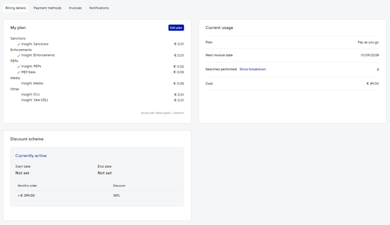
Task: Click the Discount column header
Action: tap(119, 186)
